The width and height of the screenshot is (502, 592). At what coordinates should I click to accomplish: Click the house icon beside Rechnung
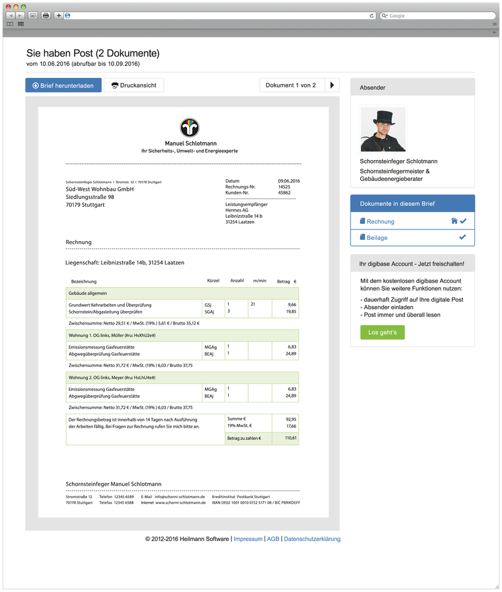(454, 221)
